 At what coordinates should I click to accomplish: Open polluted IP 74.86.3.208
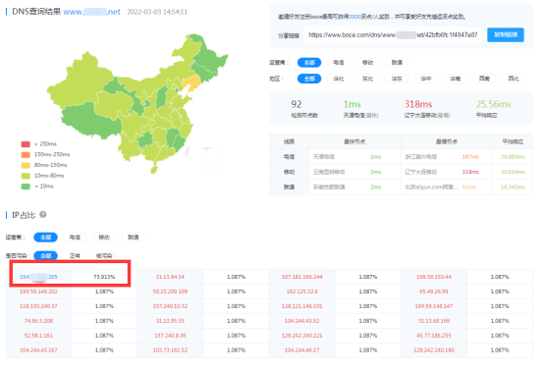coord(38,321)
